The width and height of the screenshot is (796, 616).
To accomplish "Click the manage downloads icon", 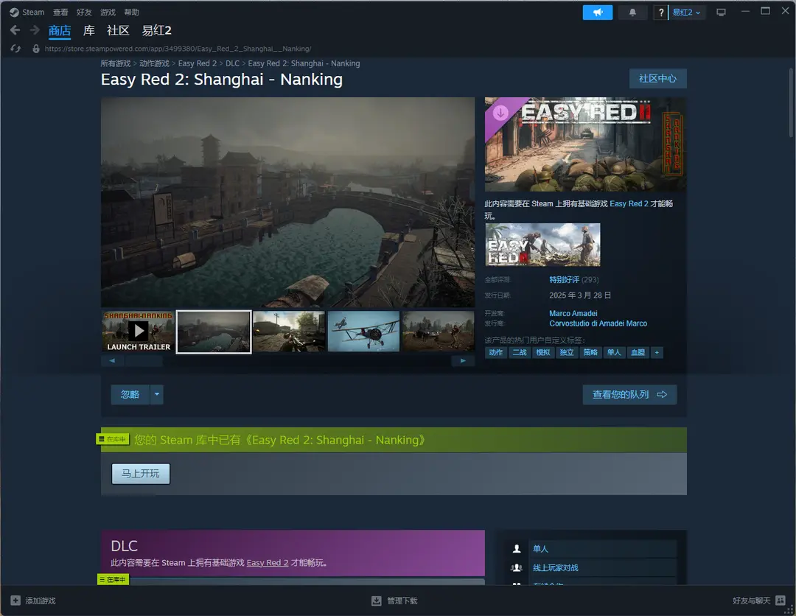I will click(376, 601).
